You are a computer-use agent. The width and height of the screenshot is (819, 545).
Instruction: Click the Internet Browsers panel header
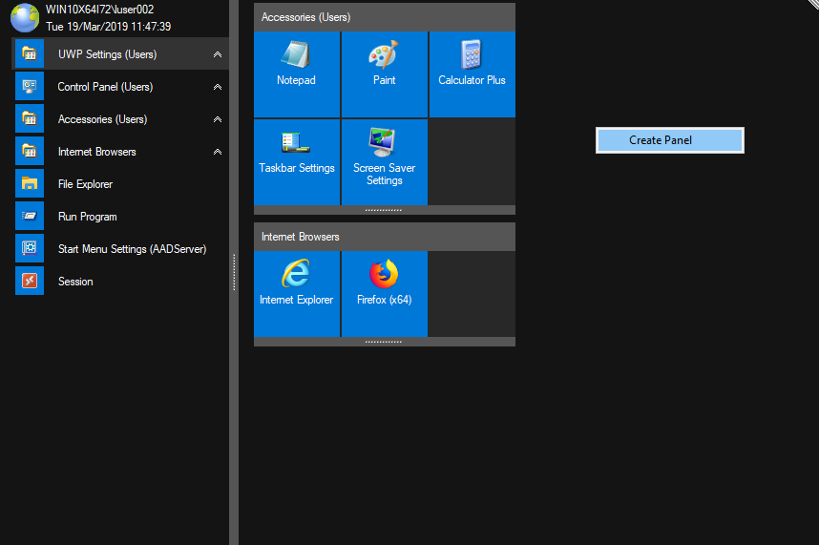(384, 237)
